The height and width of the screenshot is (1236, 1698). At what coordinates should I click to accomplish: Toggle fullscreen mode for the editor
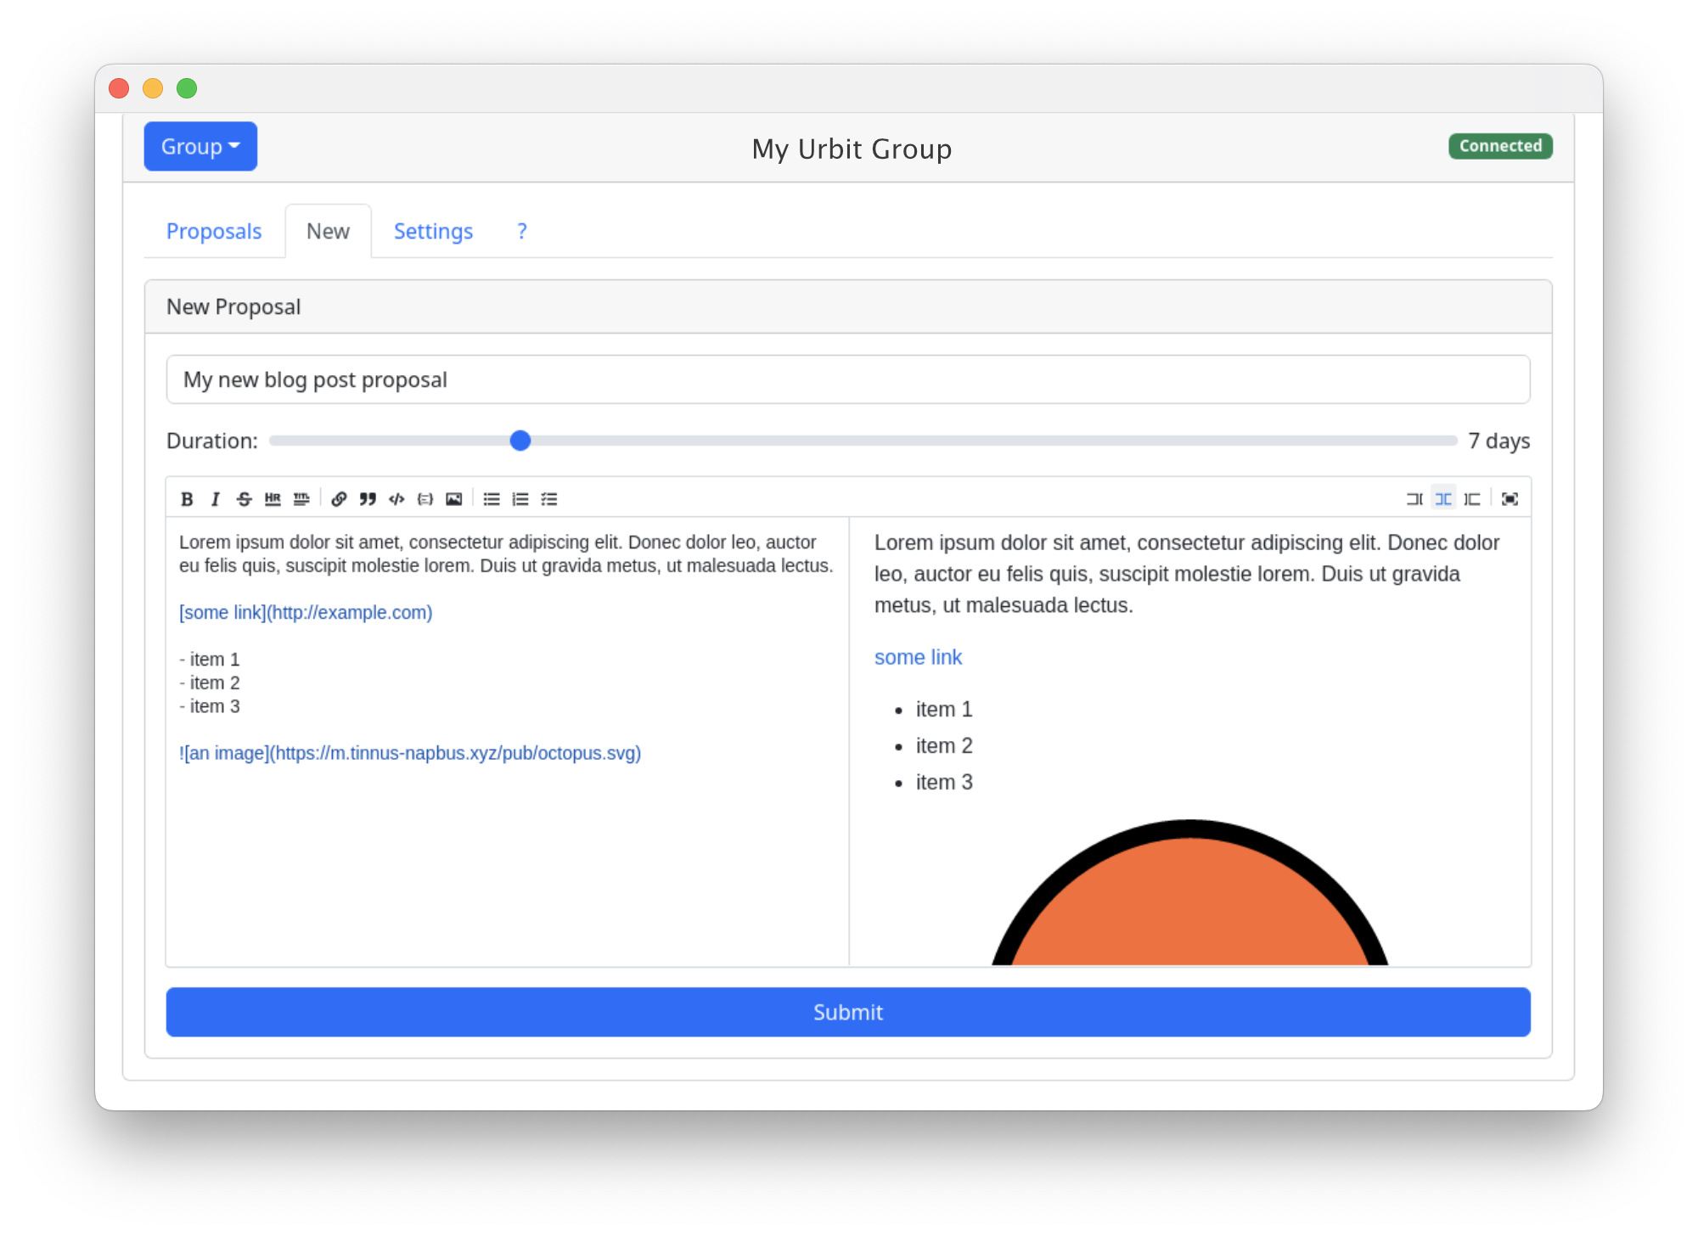click(1510, 499)
